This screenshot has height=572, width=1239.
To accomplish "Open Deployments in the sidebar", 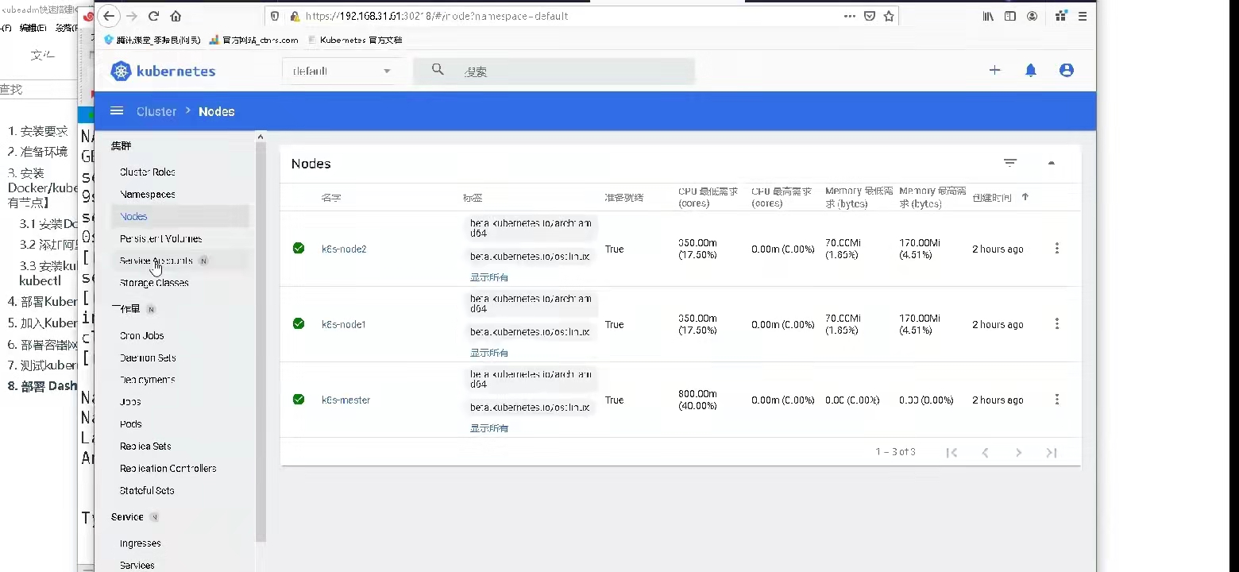I will 148,380.
